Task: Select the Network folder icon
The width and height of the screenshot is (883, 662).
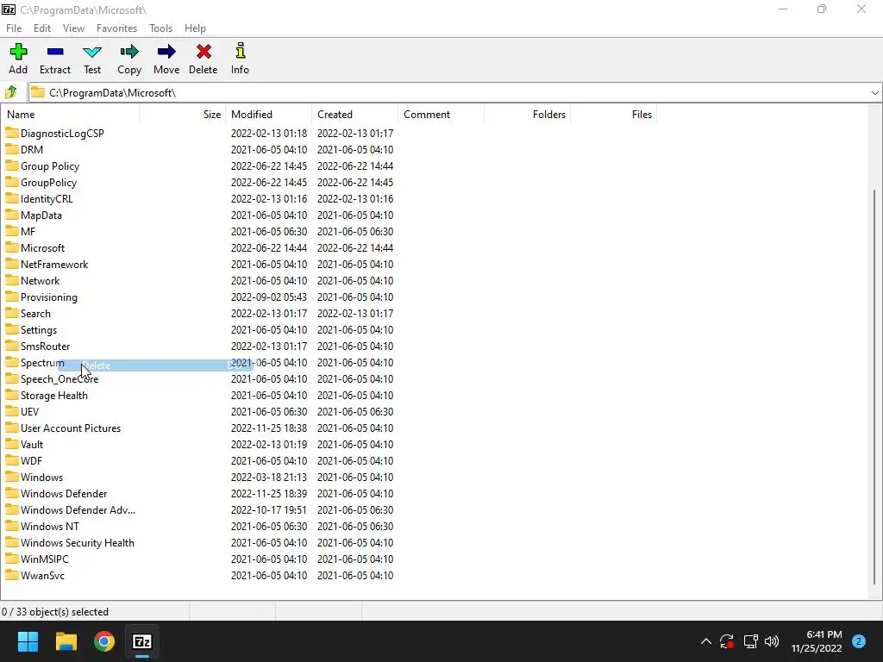Action: [12, 280]
